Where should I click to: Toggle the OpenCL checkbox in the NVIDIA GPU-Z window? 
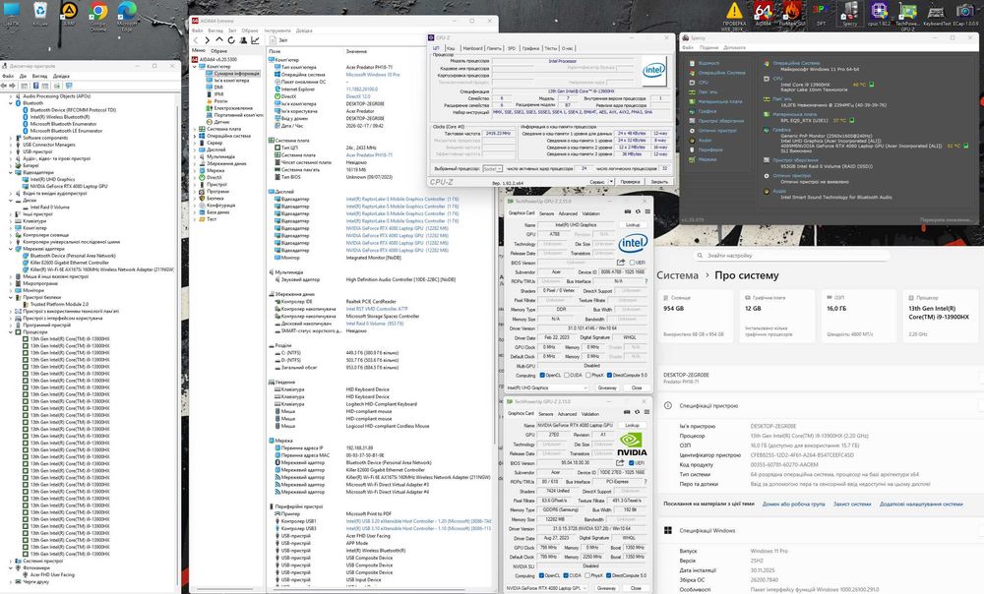[542, 575]
